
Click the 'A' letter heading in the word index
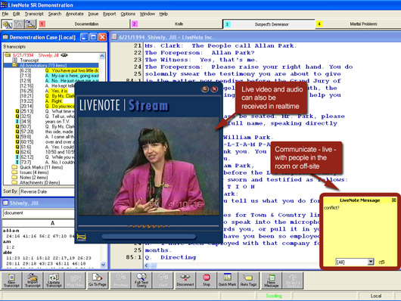(52, 223)
